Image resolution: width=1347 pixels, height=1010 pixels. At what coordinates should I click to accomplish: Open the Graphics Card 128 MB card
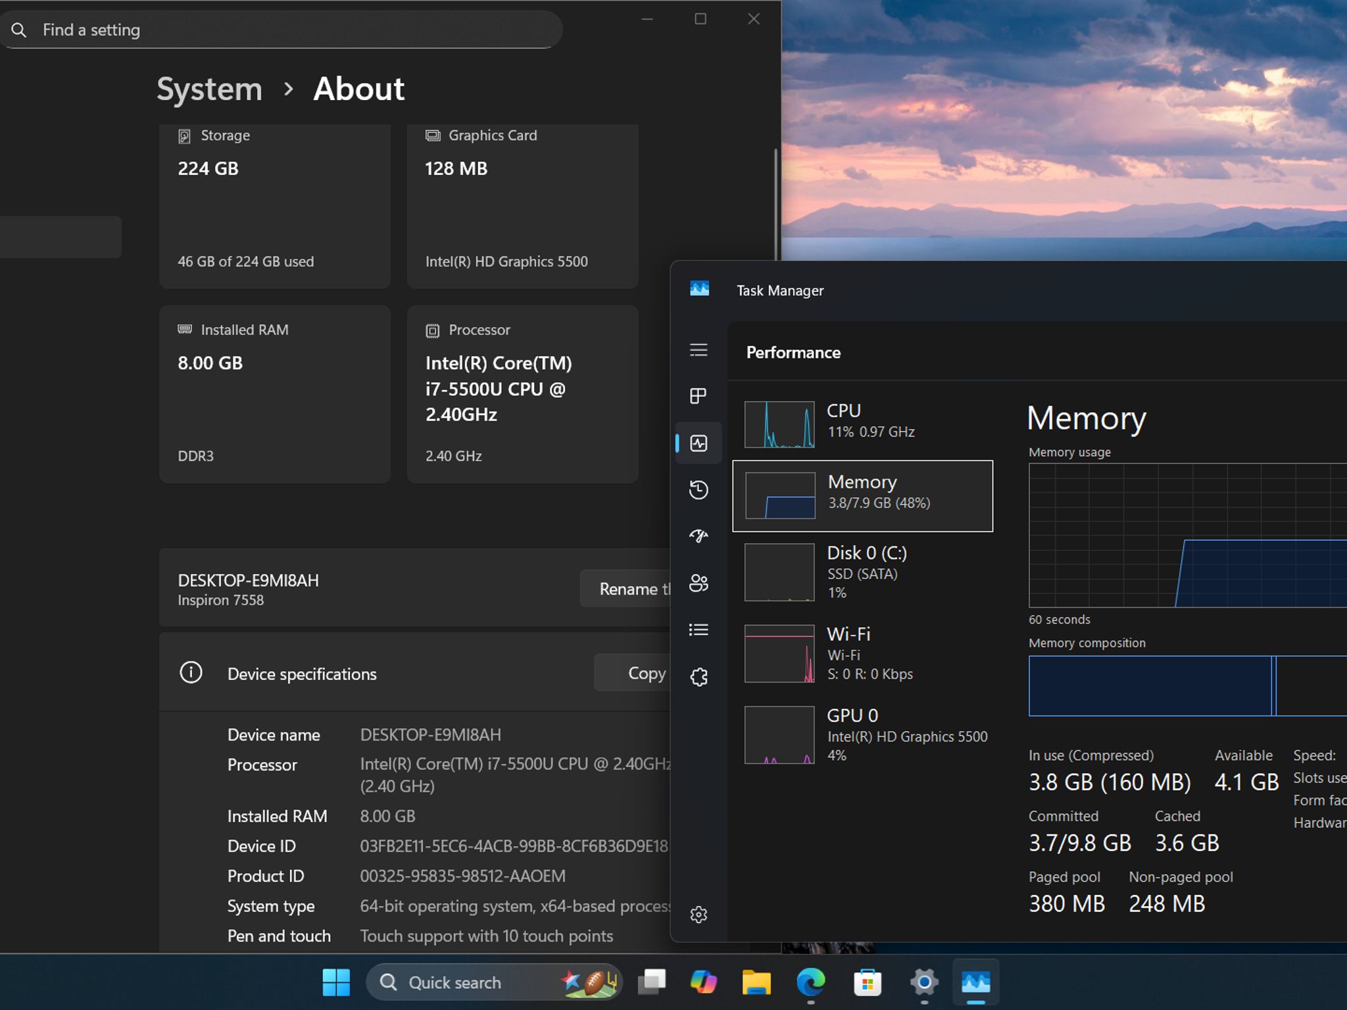(x=523, y=206)
